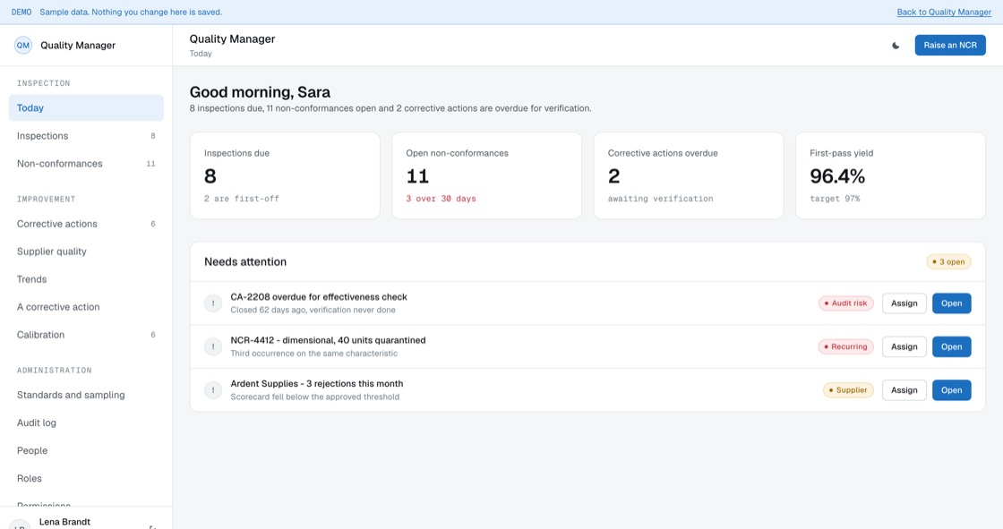
Task: Assign the NCR-4412 dimensional item
Action: click(x=904, y=346)
